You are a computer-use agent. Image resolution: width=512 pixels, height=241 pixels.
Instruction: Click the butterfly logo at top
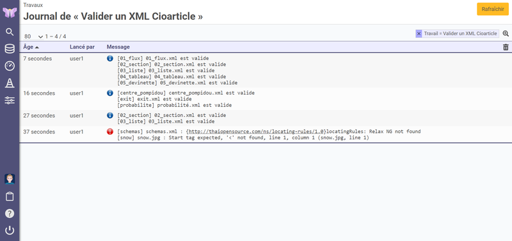pos(10,13)
